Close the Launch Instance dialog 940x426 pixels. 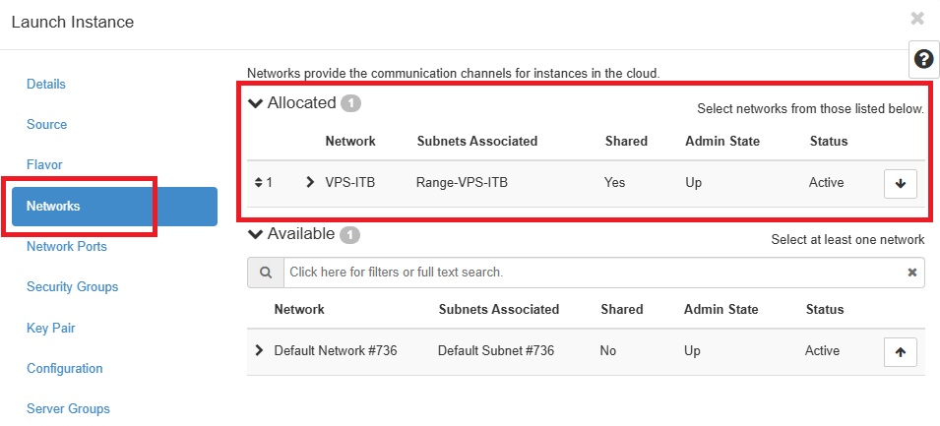click(917, 19)
